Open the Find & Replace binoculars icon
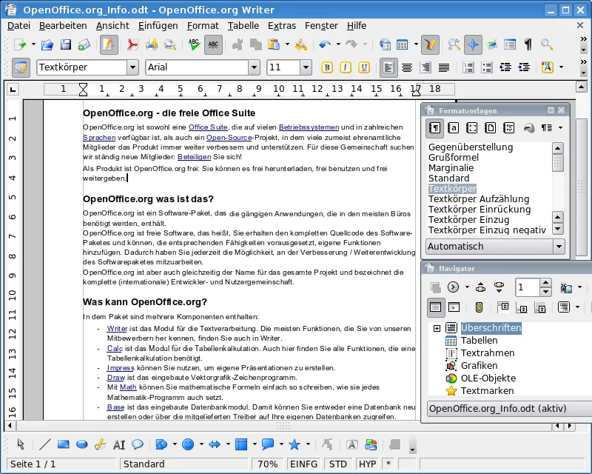The image size is (592, 474). pos(454,45)
